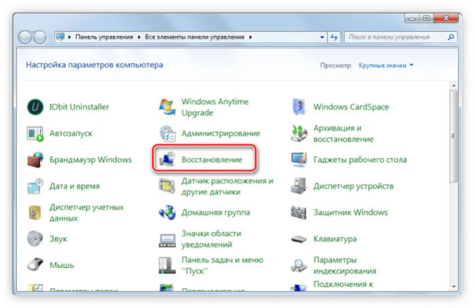Image resolution: width=475 pixels, height=308 pixels.
Task: Select the Брандмауэр Windows brick wall icon
Action: [35, 160]
